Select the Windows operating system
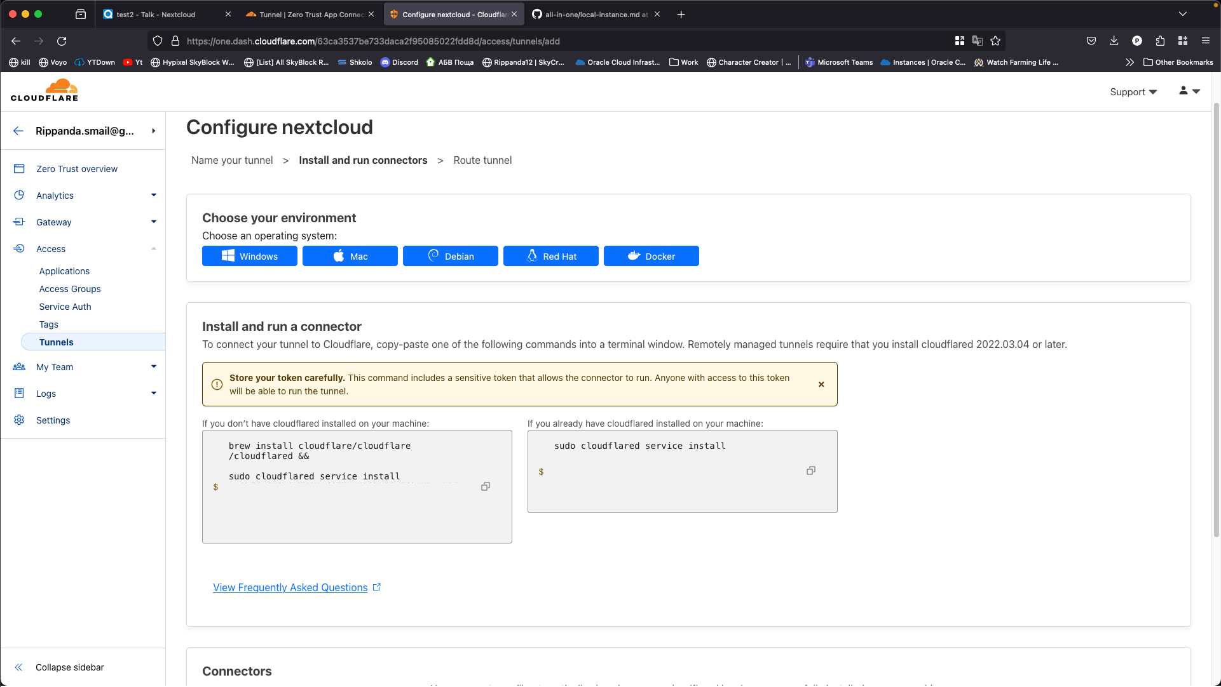The height and width of the screenshot is (687, 1221). 250,256
